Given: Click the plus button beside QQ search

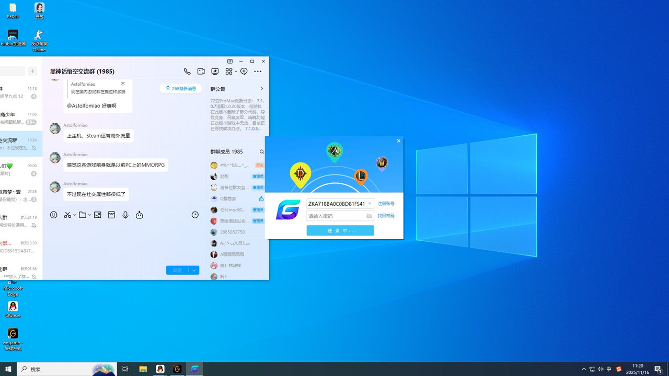Looking at the screenshot, I should click(x=32, y=71).
